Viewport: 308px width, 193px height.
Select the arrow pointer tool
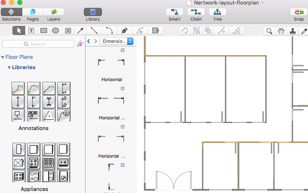(19, 31)
